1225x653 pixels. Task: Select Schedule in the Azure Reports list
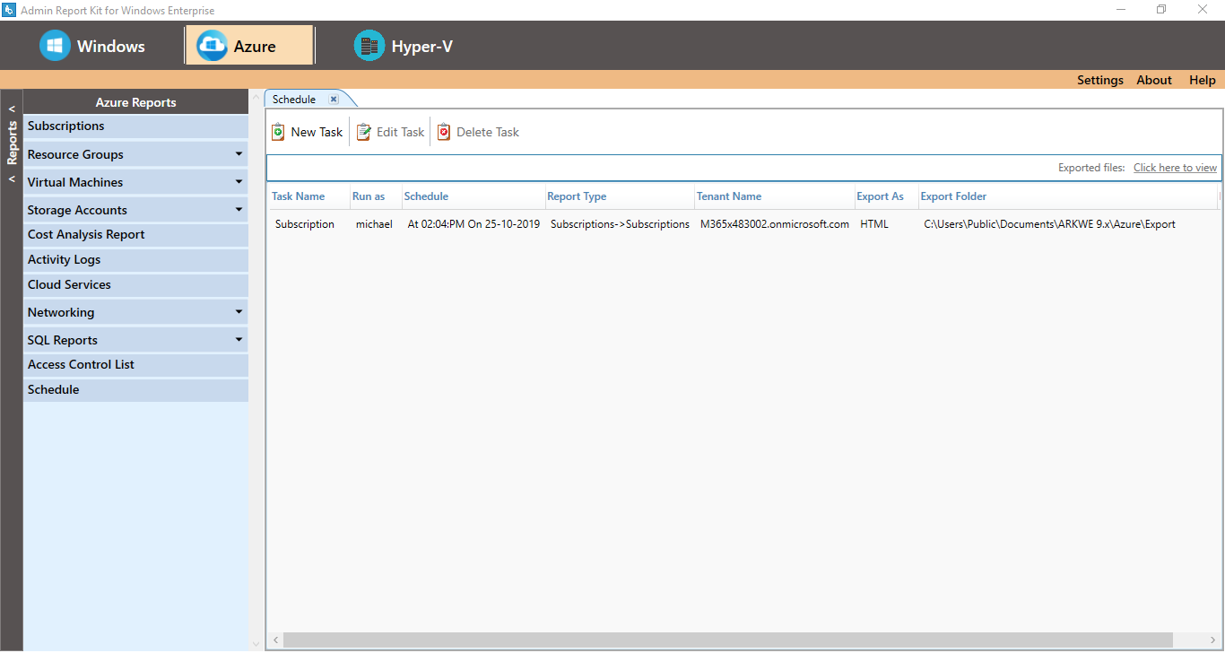[135, 390]
